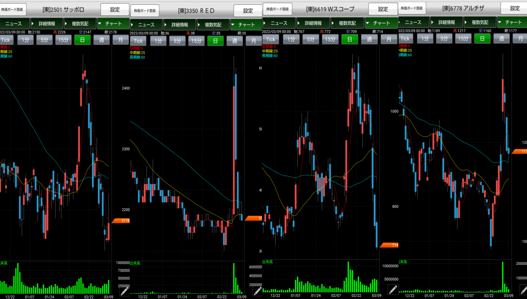527x299 pixels.
Task: Click 株価ボード登録 icon button for アルチザ
Action: tap(412, 8)
